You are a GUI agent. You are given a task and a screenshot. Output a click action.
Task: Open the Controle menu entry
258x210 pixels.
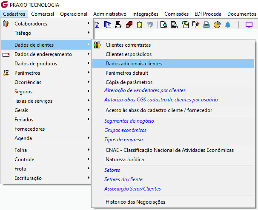pos(46,160)
